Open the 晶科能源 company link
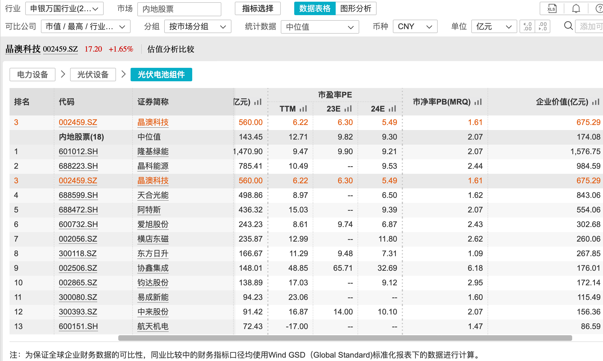 tap(153, 166)
